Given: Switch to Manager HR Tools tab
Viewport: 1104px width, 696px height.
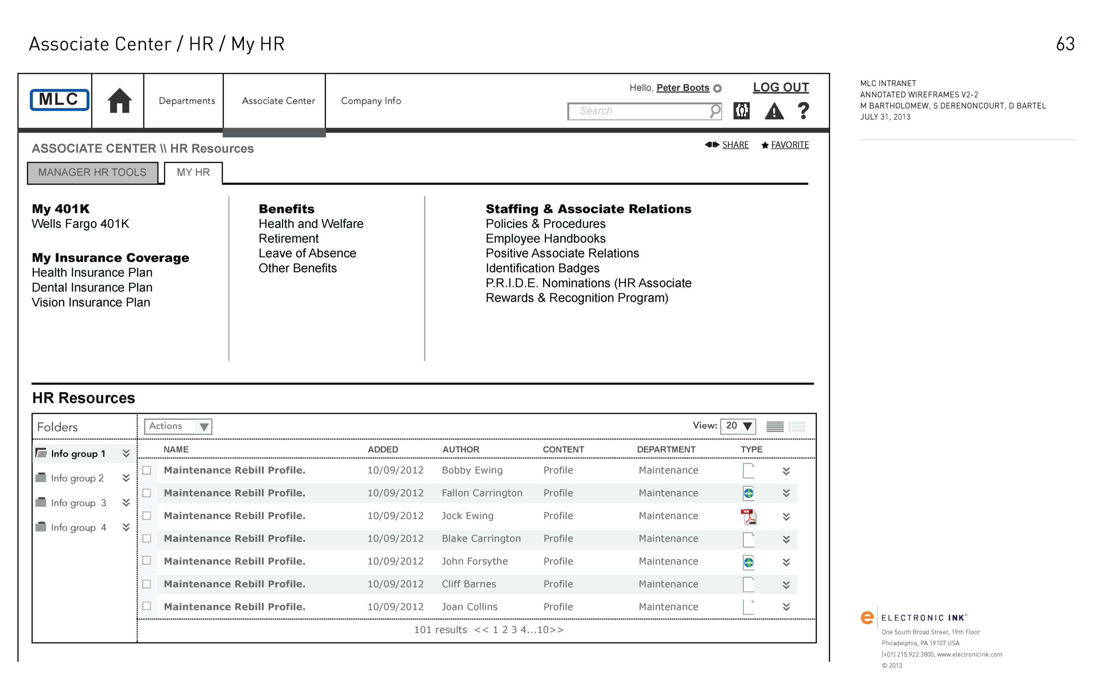Looking at the screenshot, I should pyautogui.click(x=93, y=173).
